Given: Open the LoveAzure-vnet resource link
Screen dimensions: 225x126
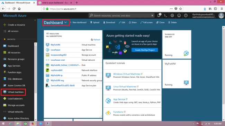Looking at the screenshot, I should (58, 60).
